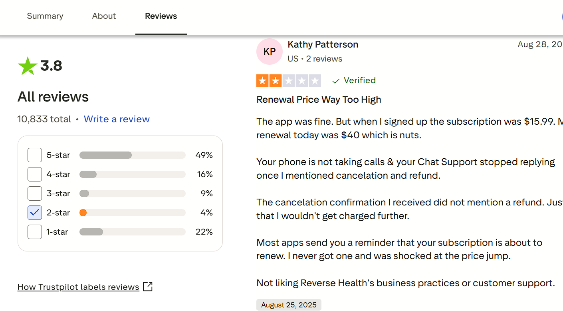Switch to the Summary tab
563x311 pixels.
45,16
